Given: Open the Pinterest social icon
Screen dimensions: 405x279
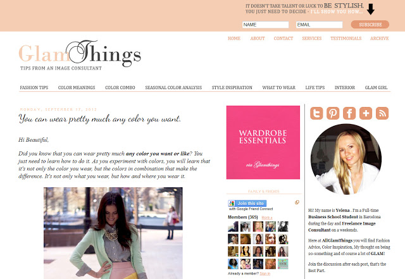Looking at the screenshot, I should point(333,113).
